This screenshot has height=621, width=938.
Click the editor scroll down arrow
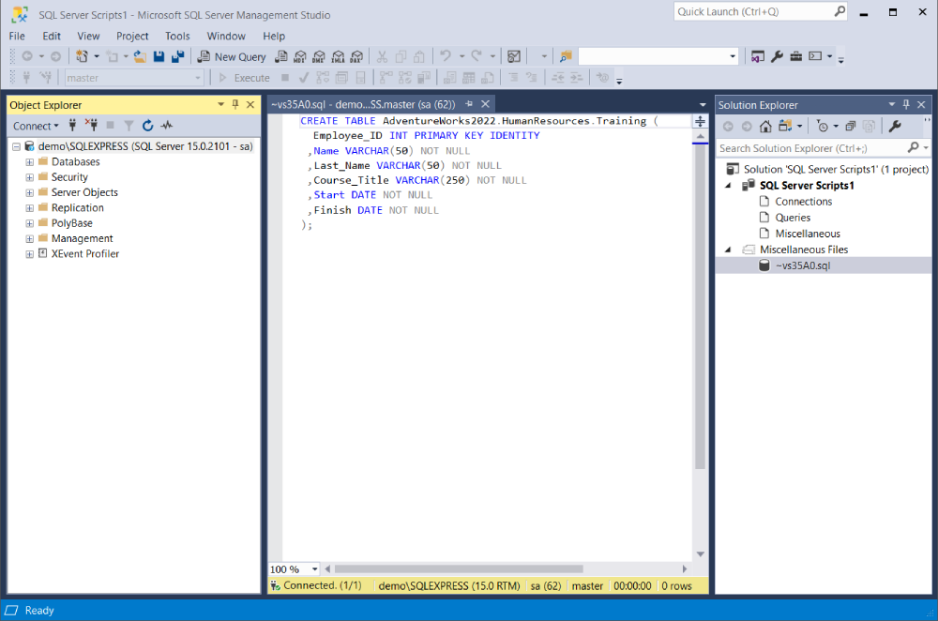point(700,554)
